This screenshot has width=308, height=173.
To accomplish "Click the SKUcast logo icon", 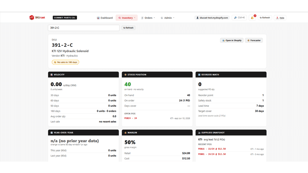I will click(32, 17).
